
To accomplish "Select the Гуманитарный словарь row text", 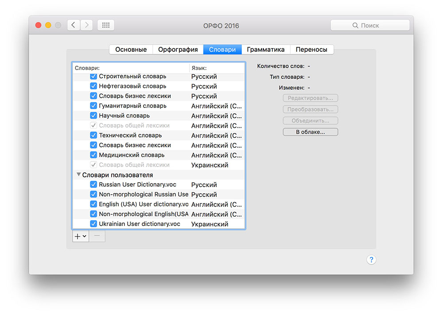I will [133, 106].
